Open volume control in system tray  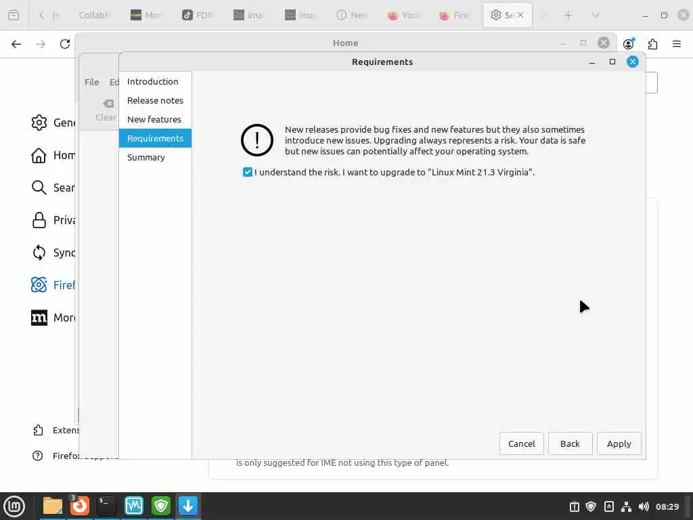click(644, 506)
